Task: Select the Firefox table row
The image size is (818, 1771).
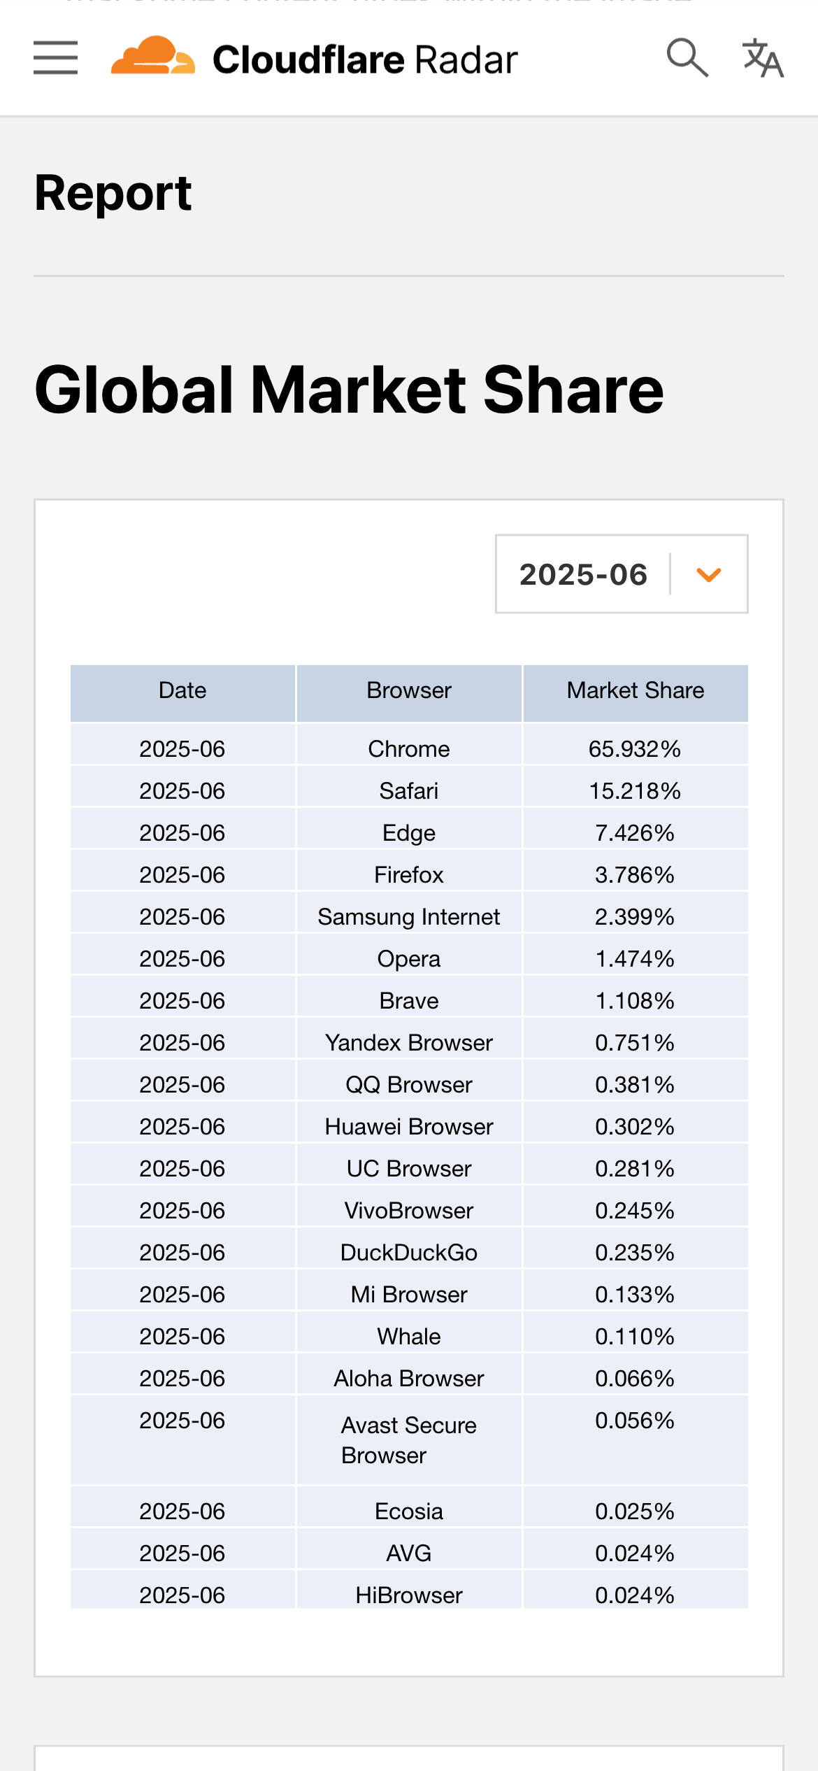Action: pyautogui.click(x=409, y=875)
